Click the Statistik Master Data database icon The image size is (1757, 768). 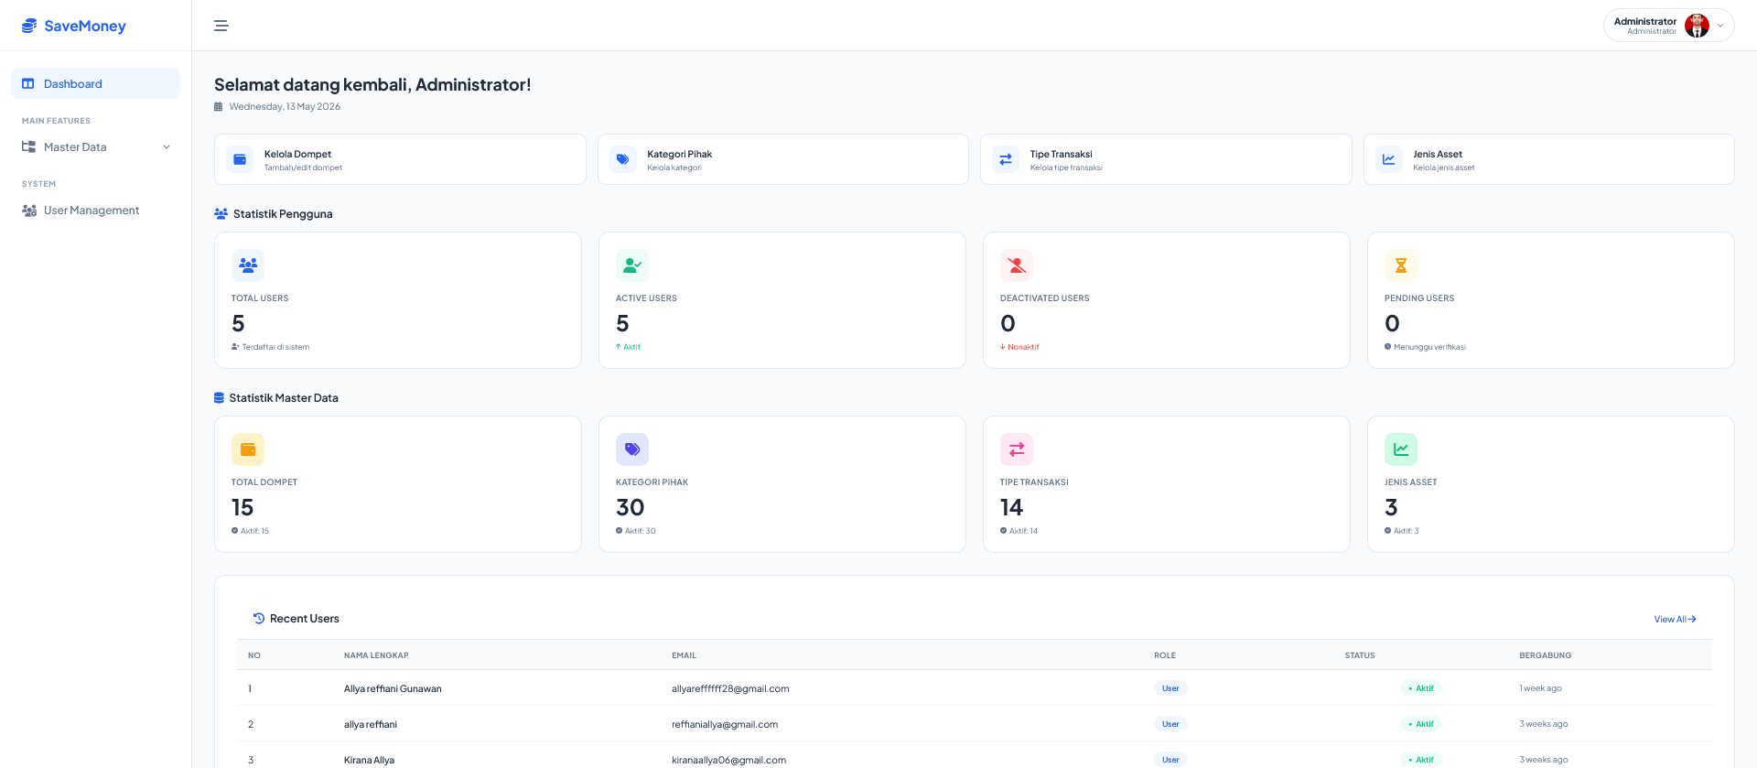pos(219,398)
